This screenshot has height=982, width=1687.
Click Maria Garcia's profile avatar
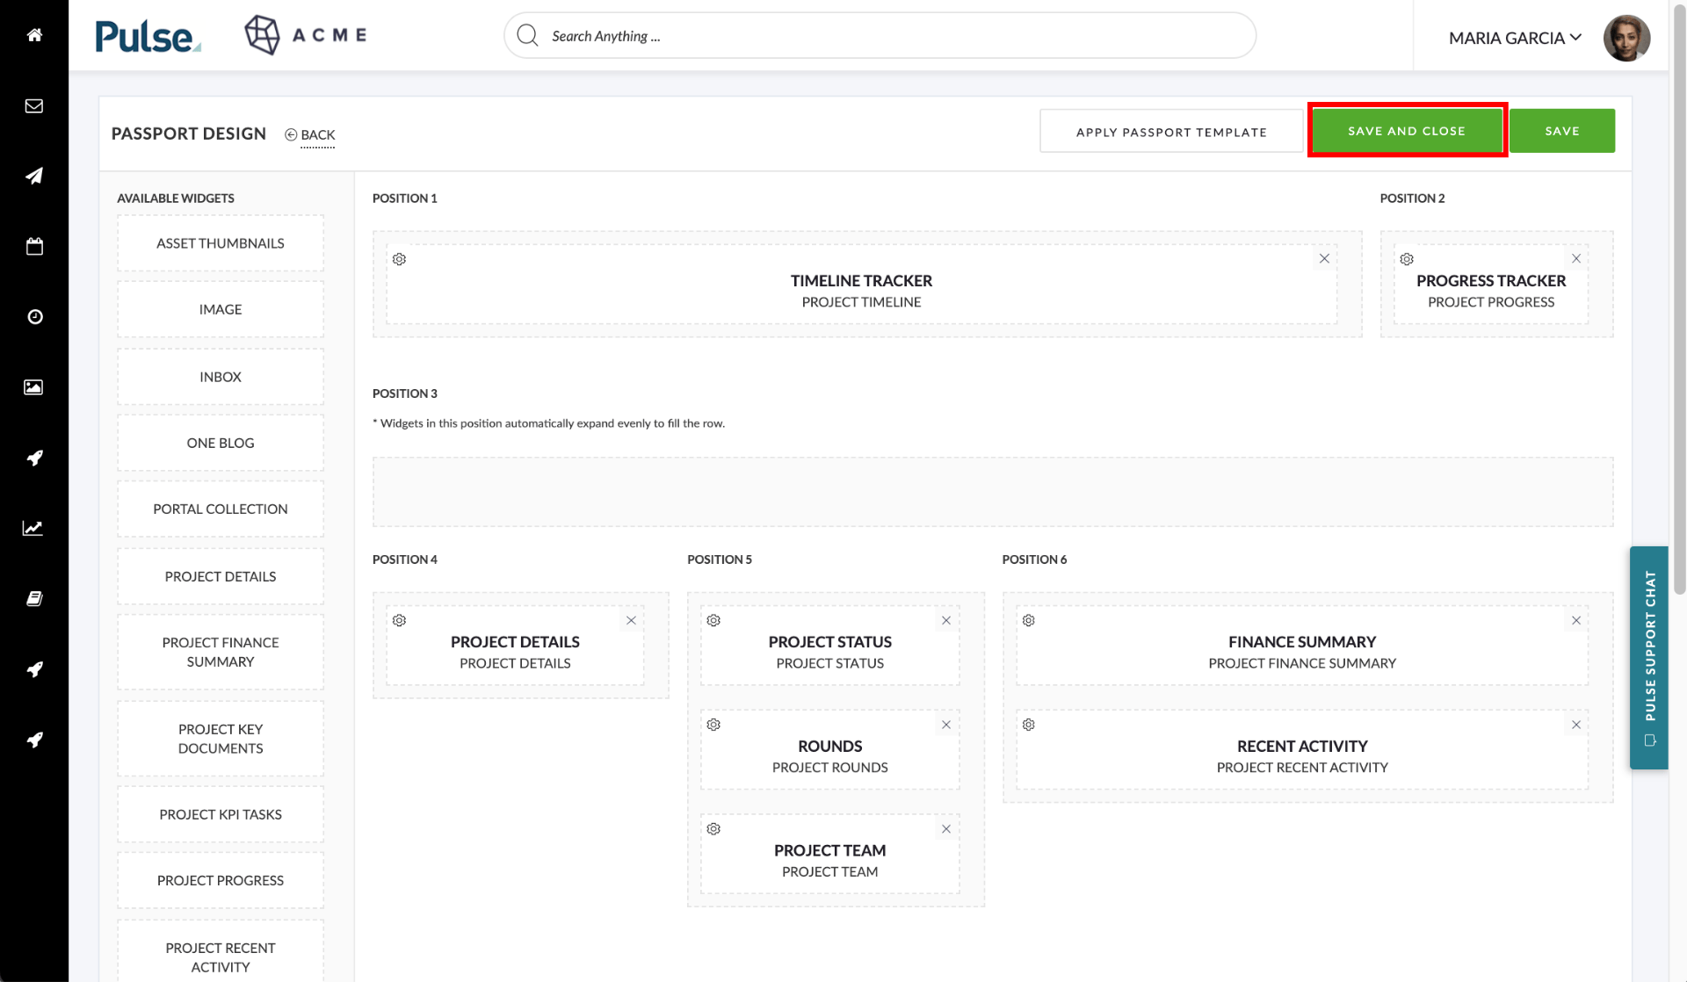point(1626,38)
